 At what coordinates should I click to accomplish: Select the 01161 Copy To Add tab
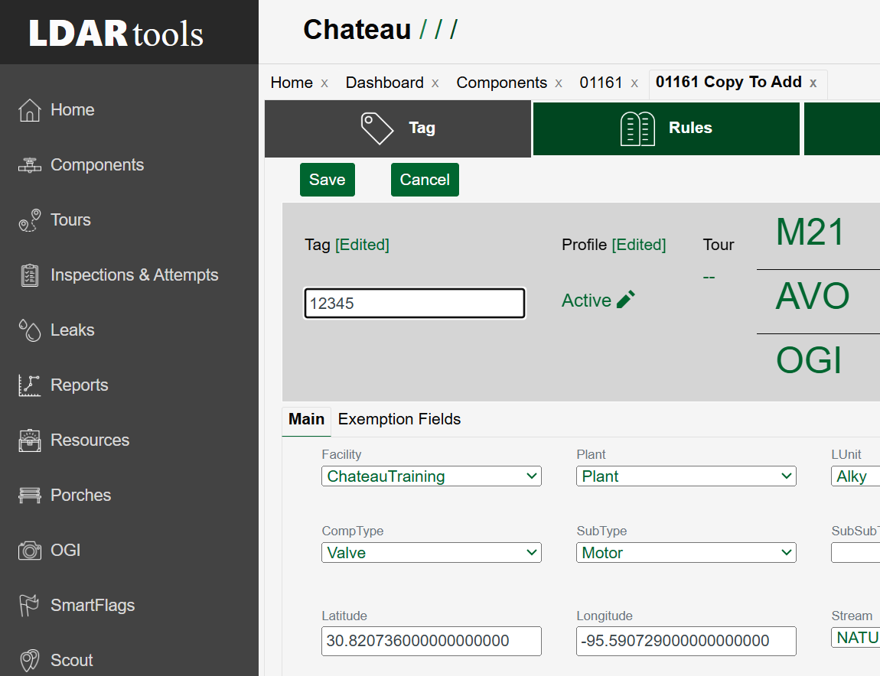(x=728, y=83)
